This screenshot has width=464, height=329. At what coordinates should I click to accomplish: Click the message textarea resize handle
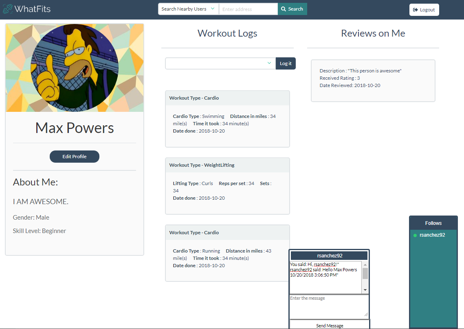pos(366,314)
